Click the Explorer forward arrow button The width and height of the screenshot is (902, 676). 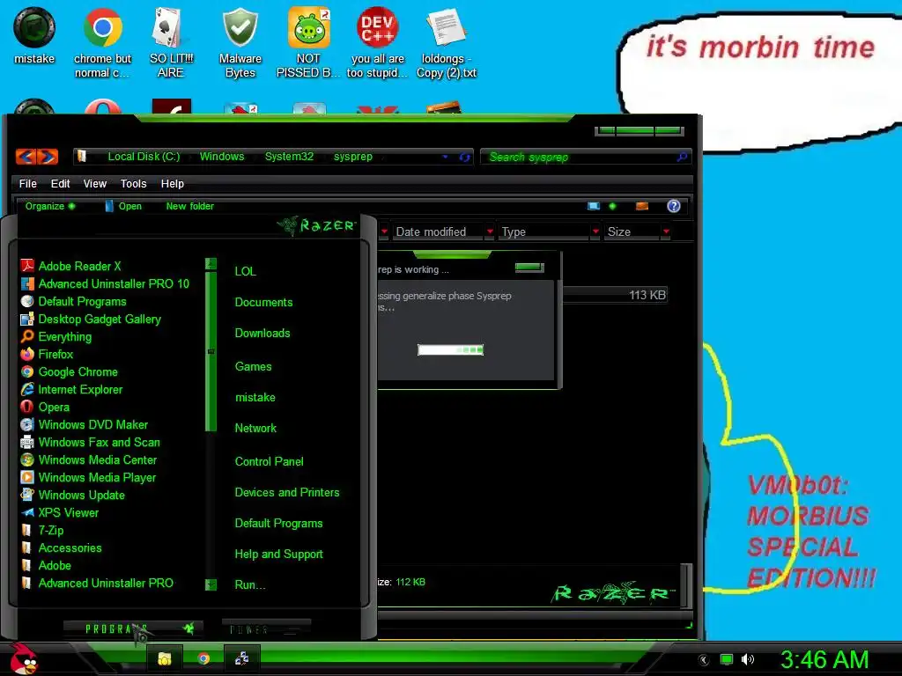point(48,157)
